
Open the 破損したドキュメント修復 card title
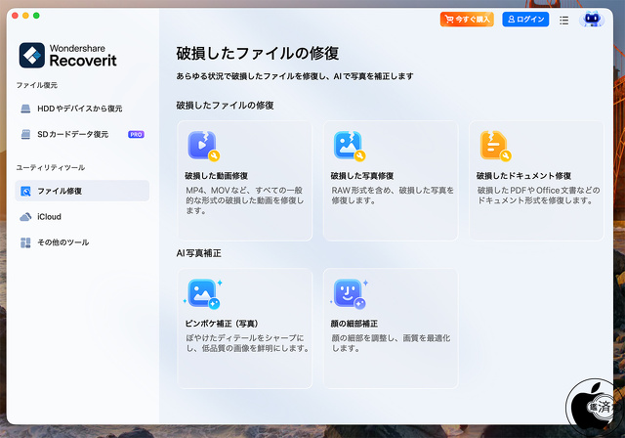coord(523,176)
